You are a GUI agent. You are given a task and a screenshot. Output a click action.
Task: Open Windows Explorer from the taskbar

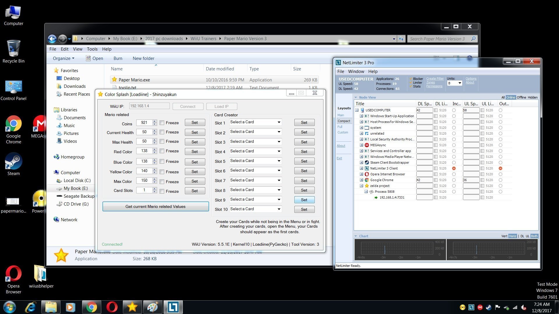point(51,307)
